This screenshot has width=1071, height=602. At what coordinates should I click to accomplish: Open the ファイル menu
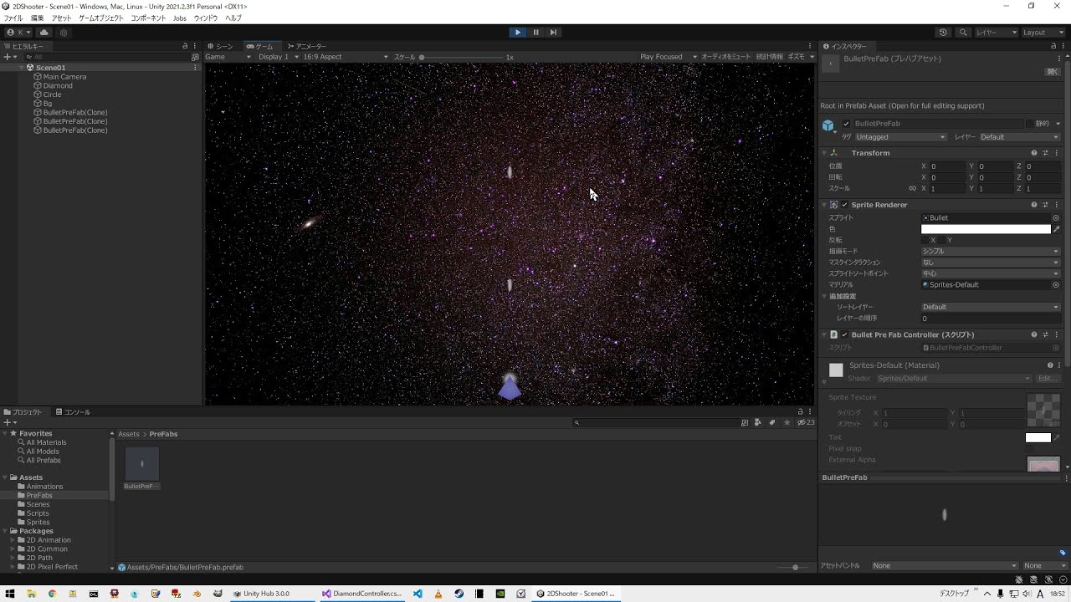coord(13,18)
